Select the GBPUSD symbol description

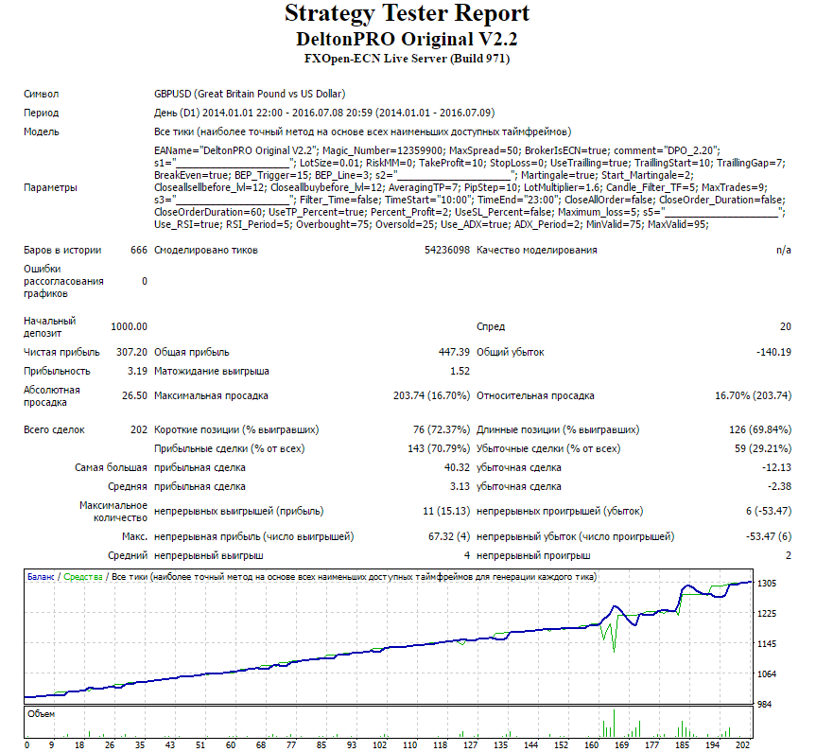(x=250, y=94)
